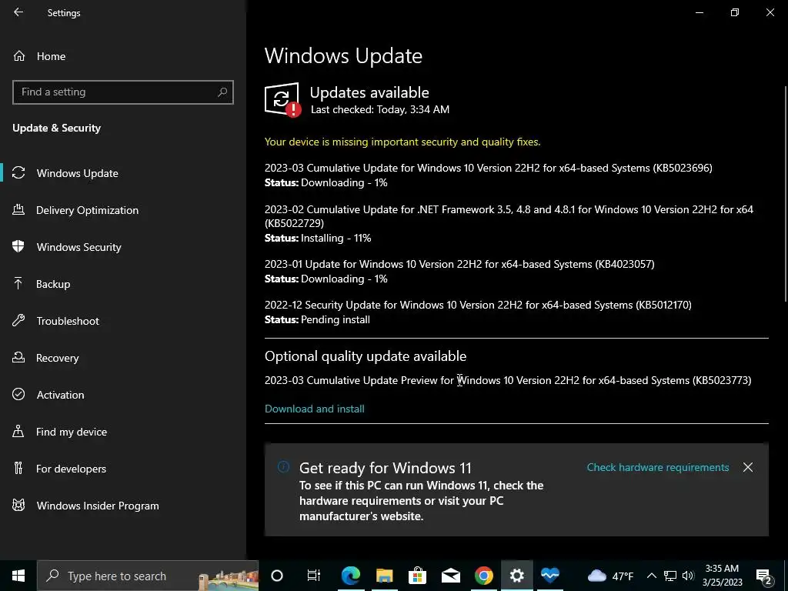
Task: Open the Mail app from taskbar
Action: coord(451,576)
